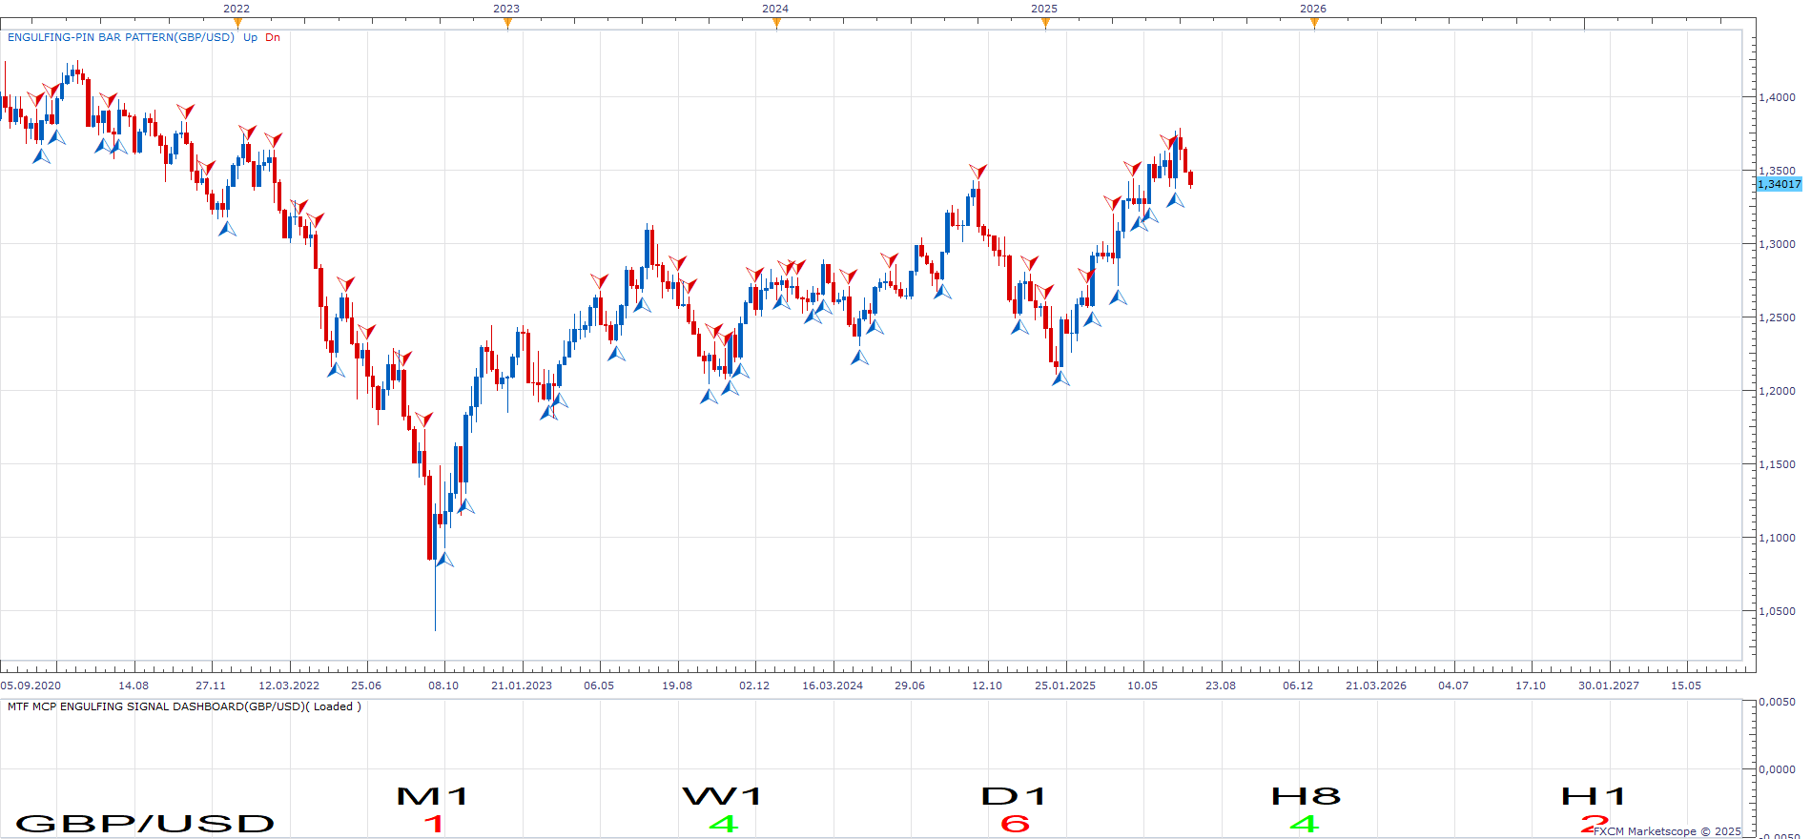Select the ENGULFING-PIN BAR PATTERN(GBP/USD) indicator label
Screen dimensions: 1811x839
point(121,37)
